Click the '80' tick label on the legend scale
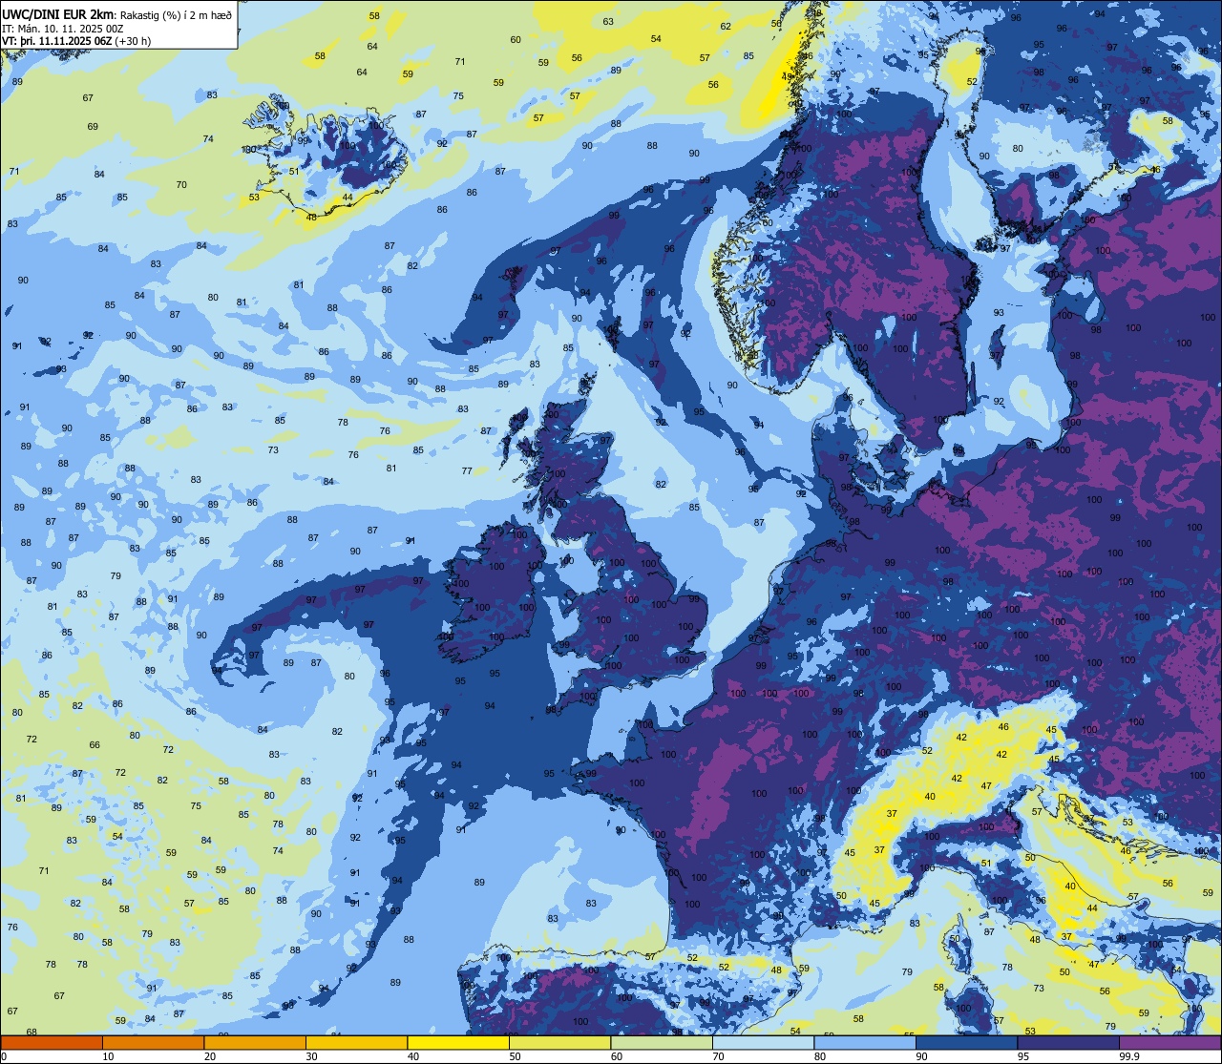This screenshot has height=1064, width=1222. pos(820,1056)
